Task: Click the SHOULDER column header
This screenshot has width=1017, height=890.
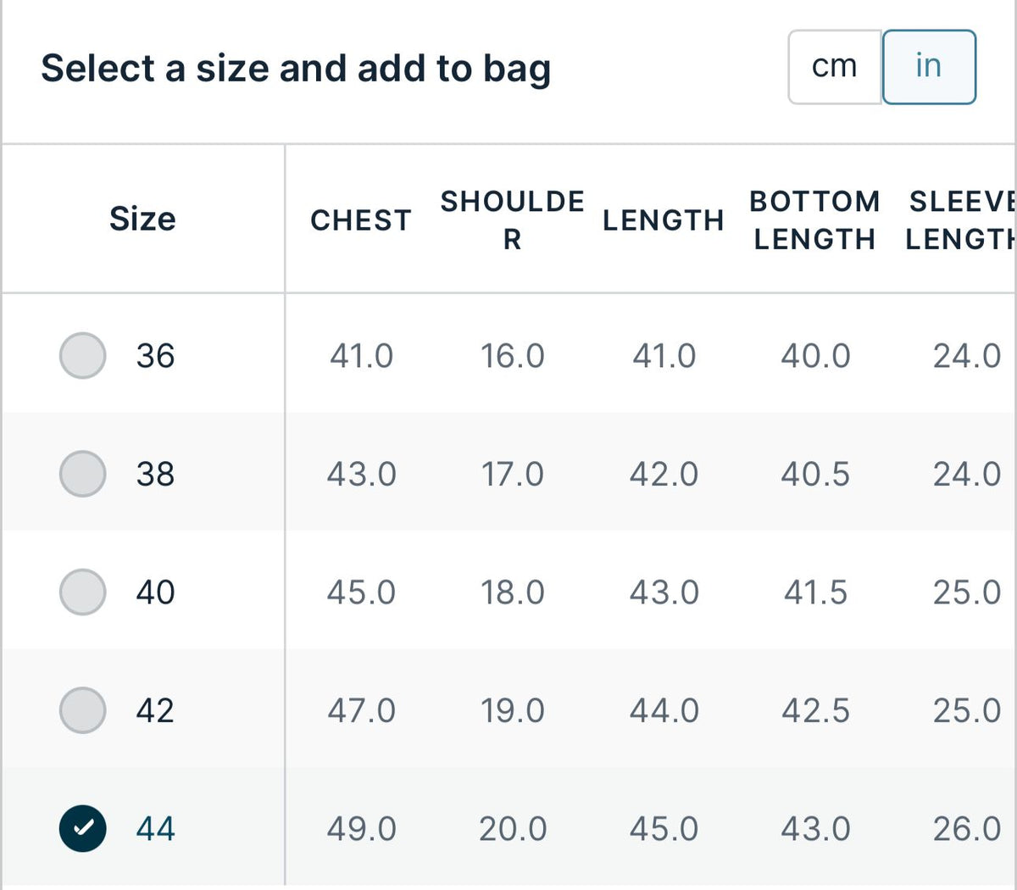Action: click(512, 220)
